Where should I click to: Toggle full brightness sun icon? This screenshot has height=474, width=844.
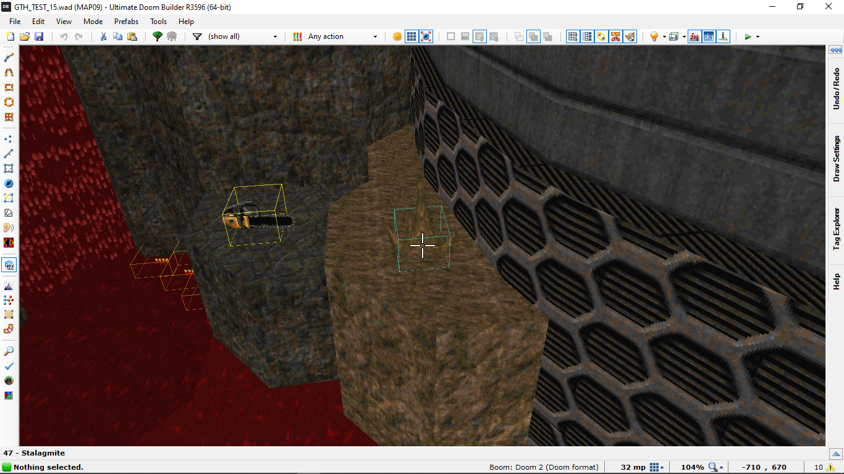397,36
